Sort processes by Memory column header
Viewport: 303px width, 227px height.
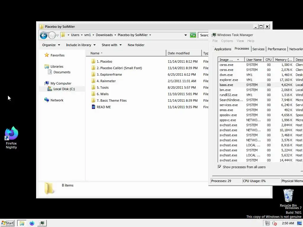283,60
